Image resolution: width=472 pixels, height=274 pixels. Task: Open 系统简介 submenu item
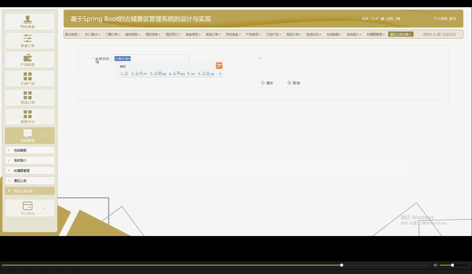30,160
